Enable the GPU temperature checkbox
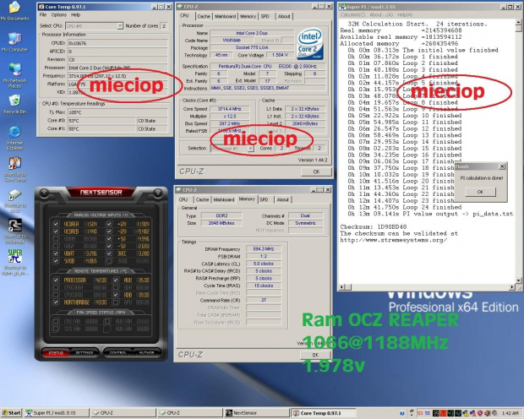This screenshot has width=524, height=419. [116, 302]
